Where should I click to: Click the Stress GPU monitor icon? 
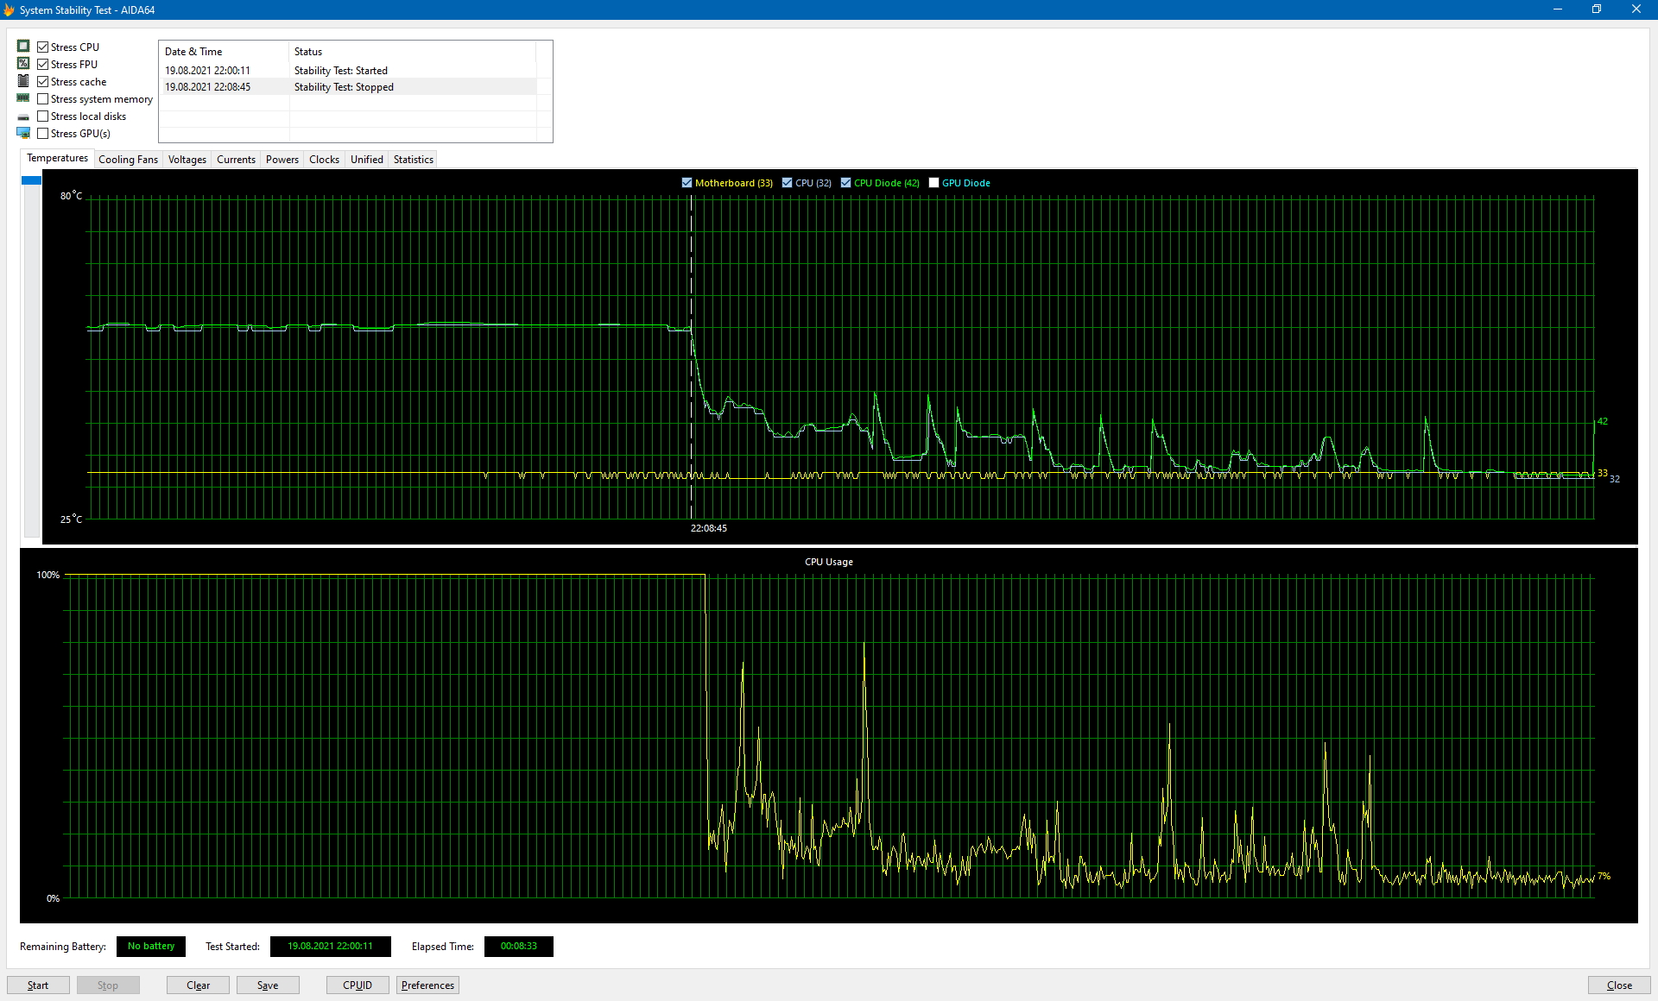coord(23,133)
